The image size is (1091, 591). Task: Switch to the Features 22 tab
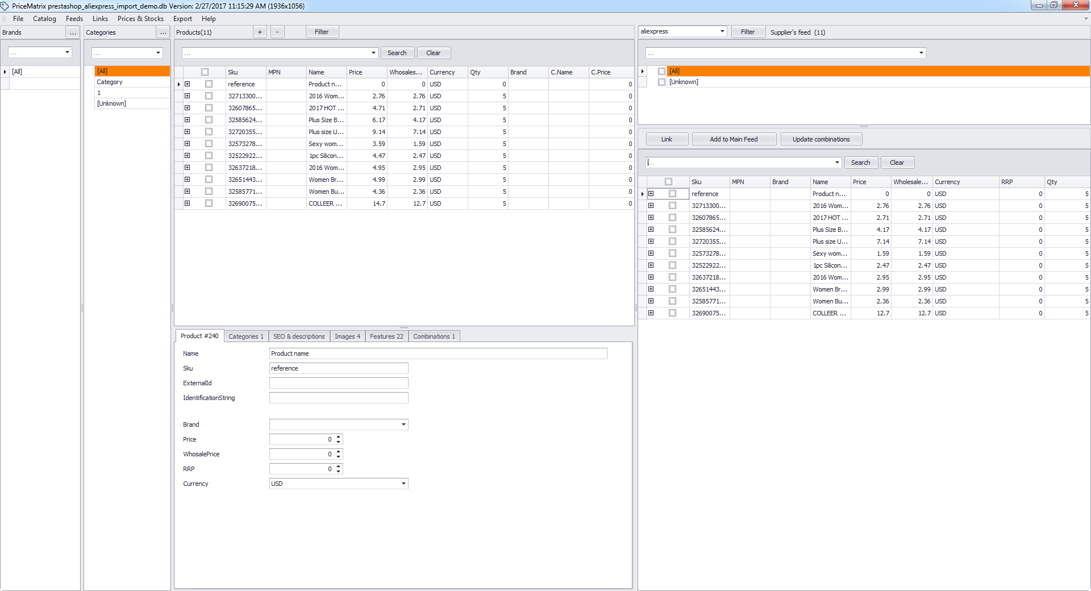coord(386,336)
